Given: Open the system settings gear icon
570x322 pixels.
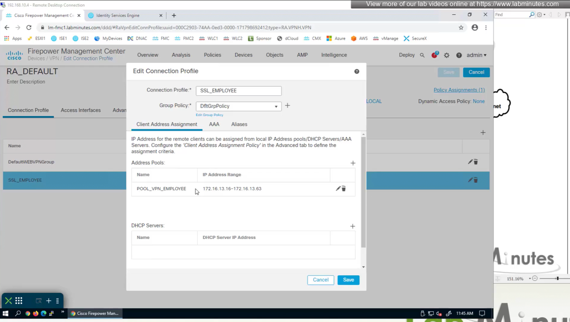Looking at the screenshot, I should [447, 55].
